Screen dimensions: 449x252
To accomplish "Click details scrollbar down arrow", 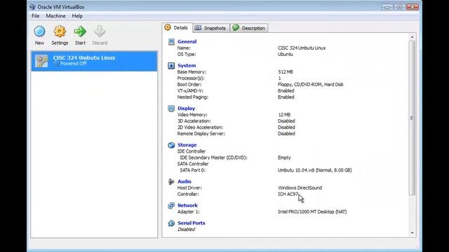I will [x=412, y=233].
